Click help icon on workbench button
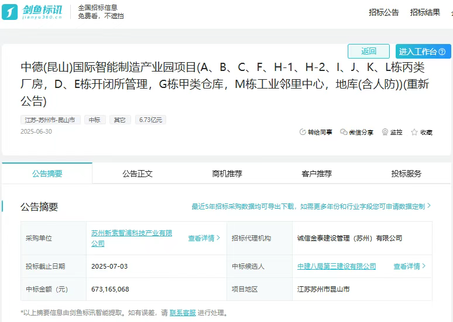The image size is (453, 322). coord(442,52)
